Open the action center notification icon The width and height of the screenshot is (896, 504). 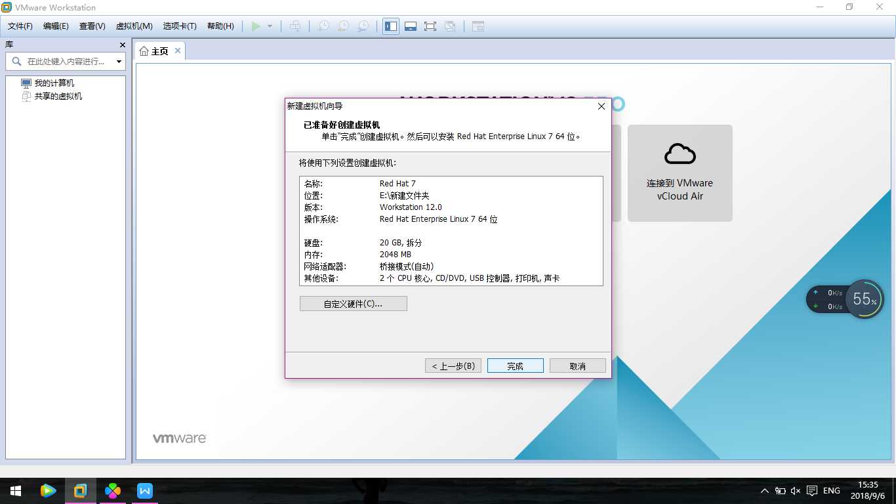click(812, 491)
